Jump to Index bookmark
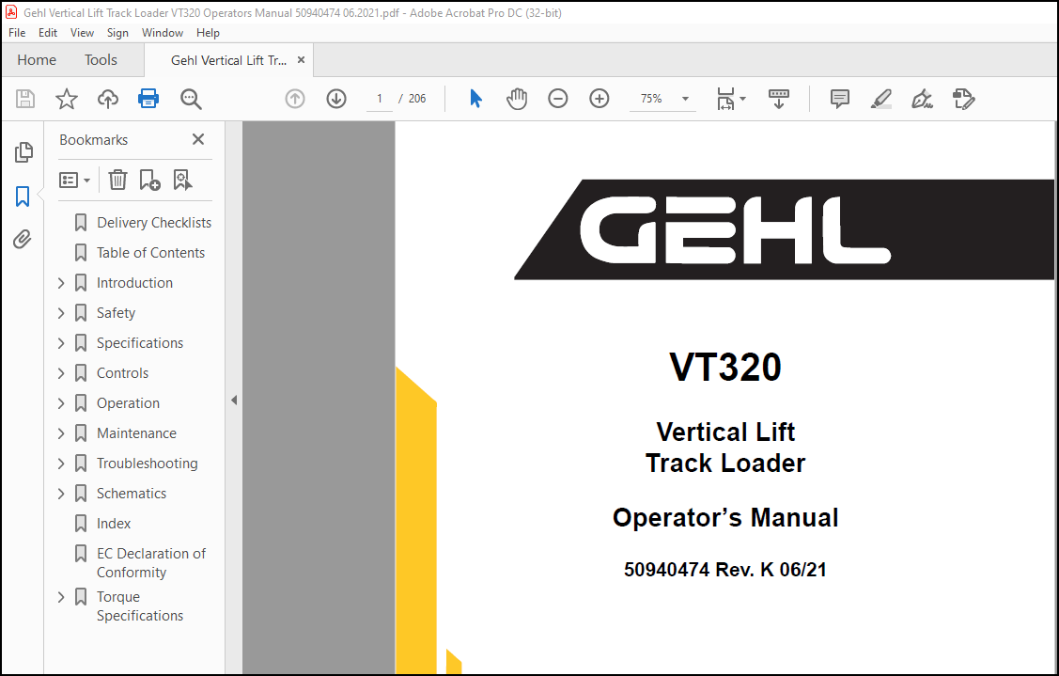This screenshot has width=1059, height=676. (114, 524)
